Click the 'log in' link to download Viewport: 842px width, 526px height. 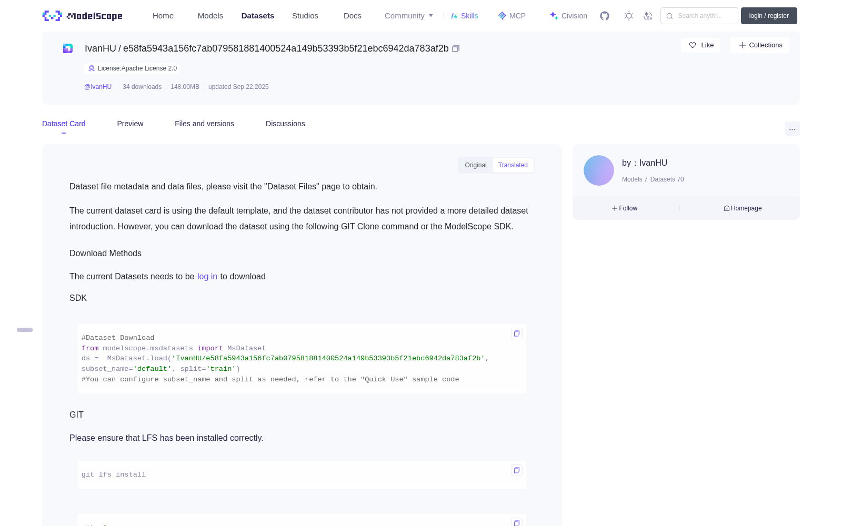pos(207,277)
